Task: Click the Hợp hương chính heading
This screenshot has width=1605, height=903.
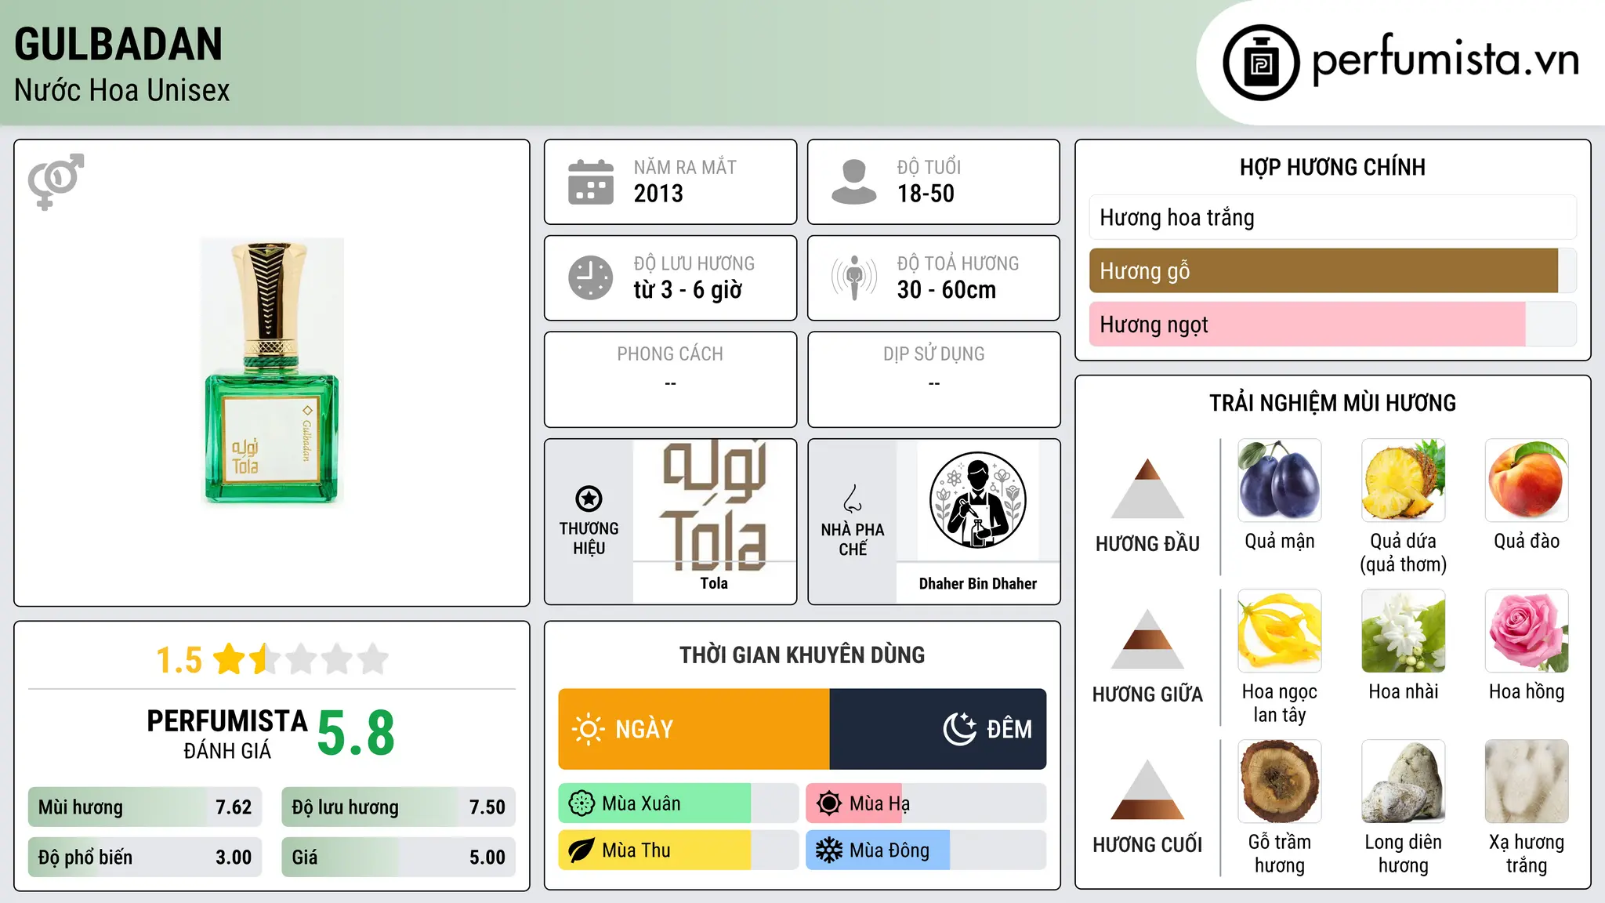Action: click(x=1332, y=167)
